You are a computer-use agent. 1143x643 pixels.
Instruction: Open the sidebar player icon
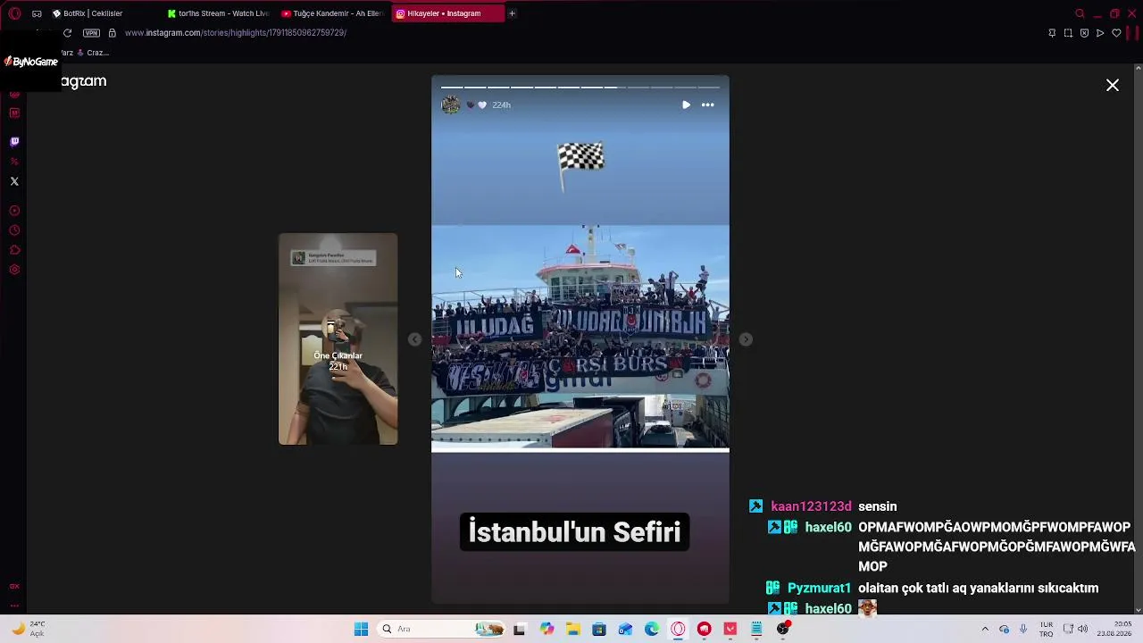coord(14,211)
